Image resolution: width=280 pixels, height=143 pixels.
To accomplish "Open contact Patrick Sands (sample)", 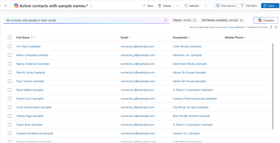I will click(x=31, y=72).
